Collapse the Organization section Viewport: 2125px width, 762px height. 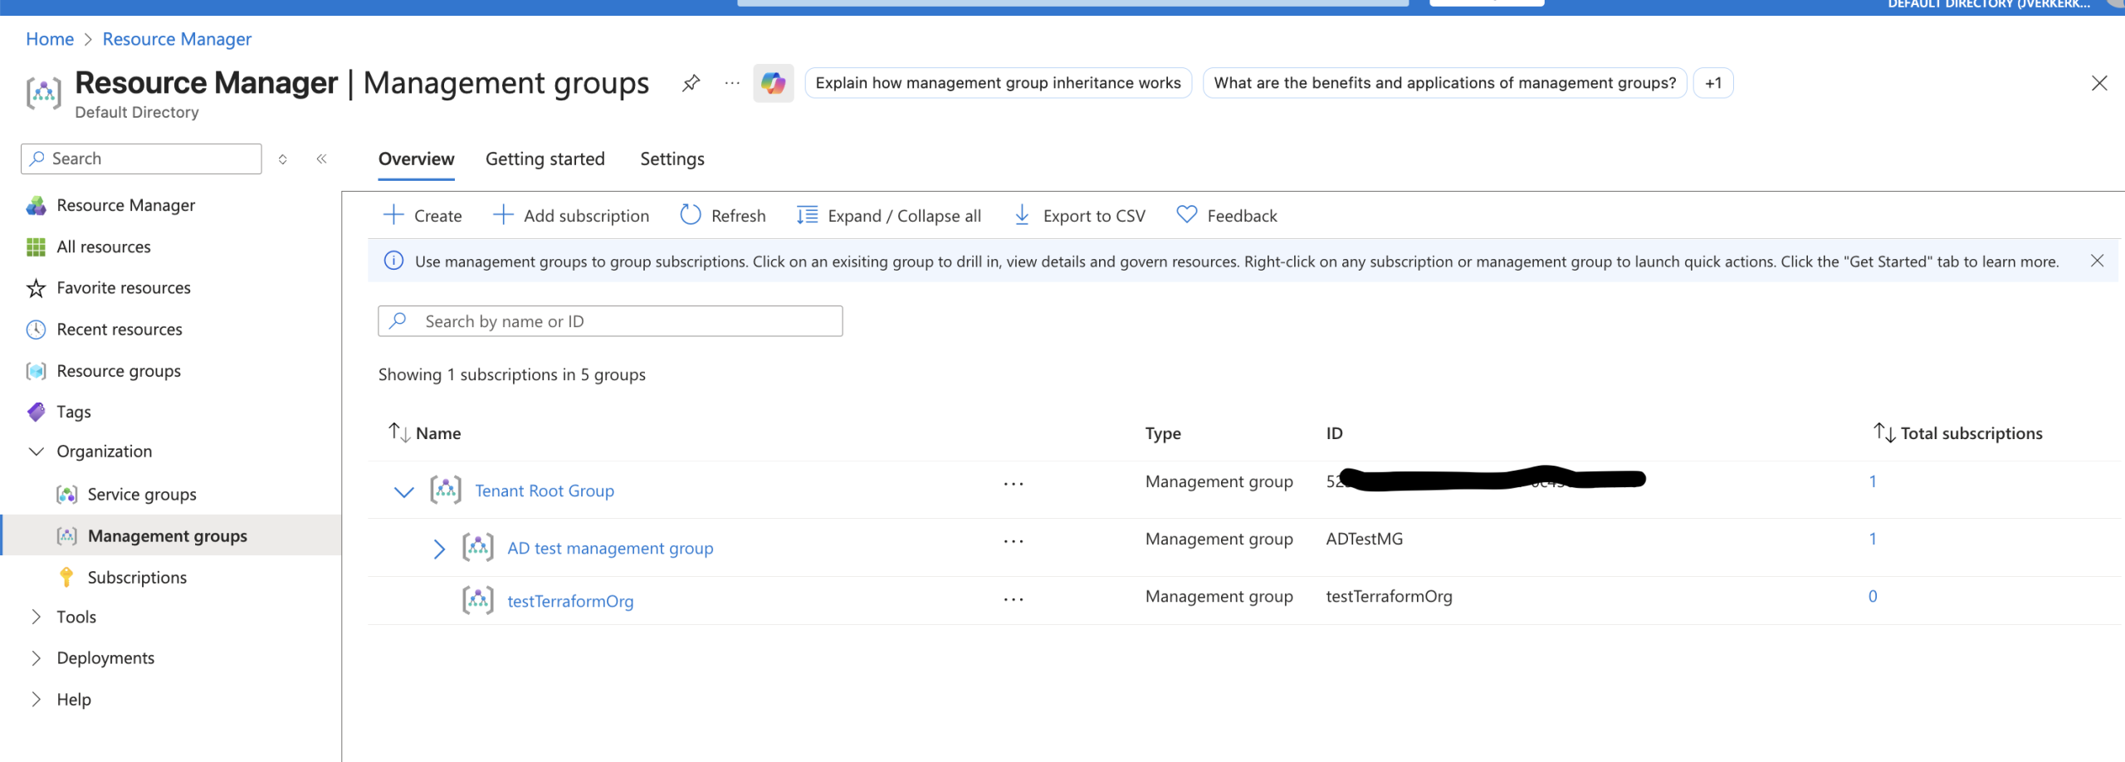click(36, 452)
